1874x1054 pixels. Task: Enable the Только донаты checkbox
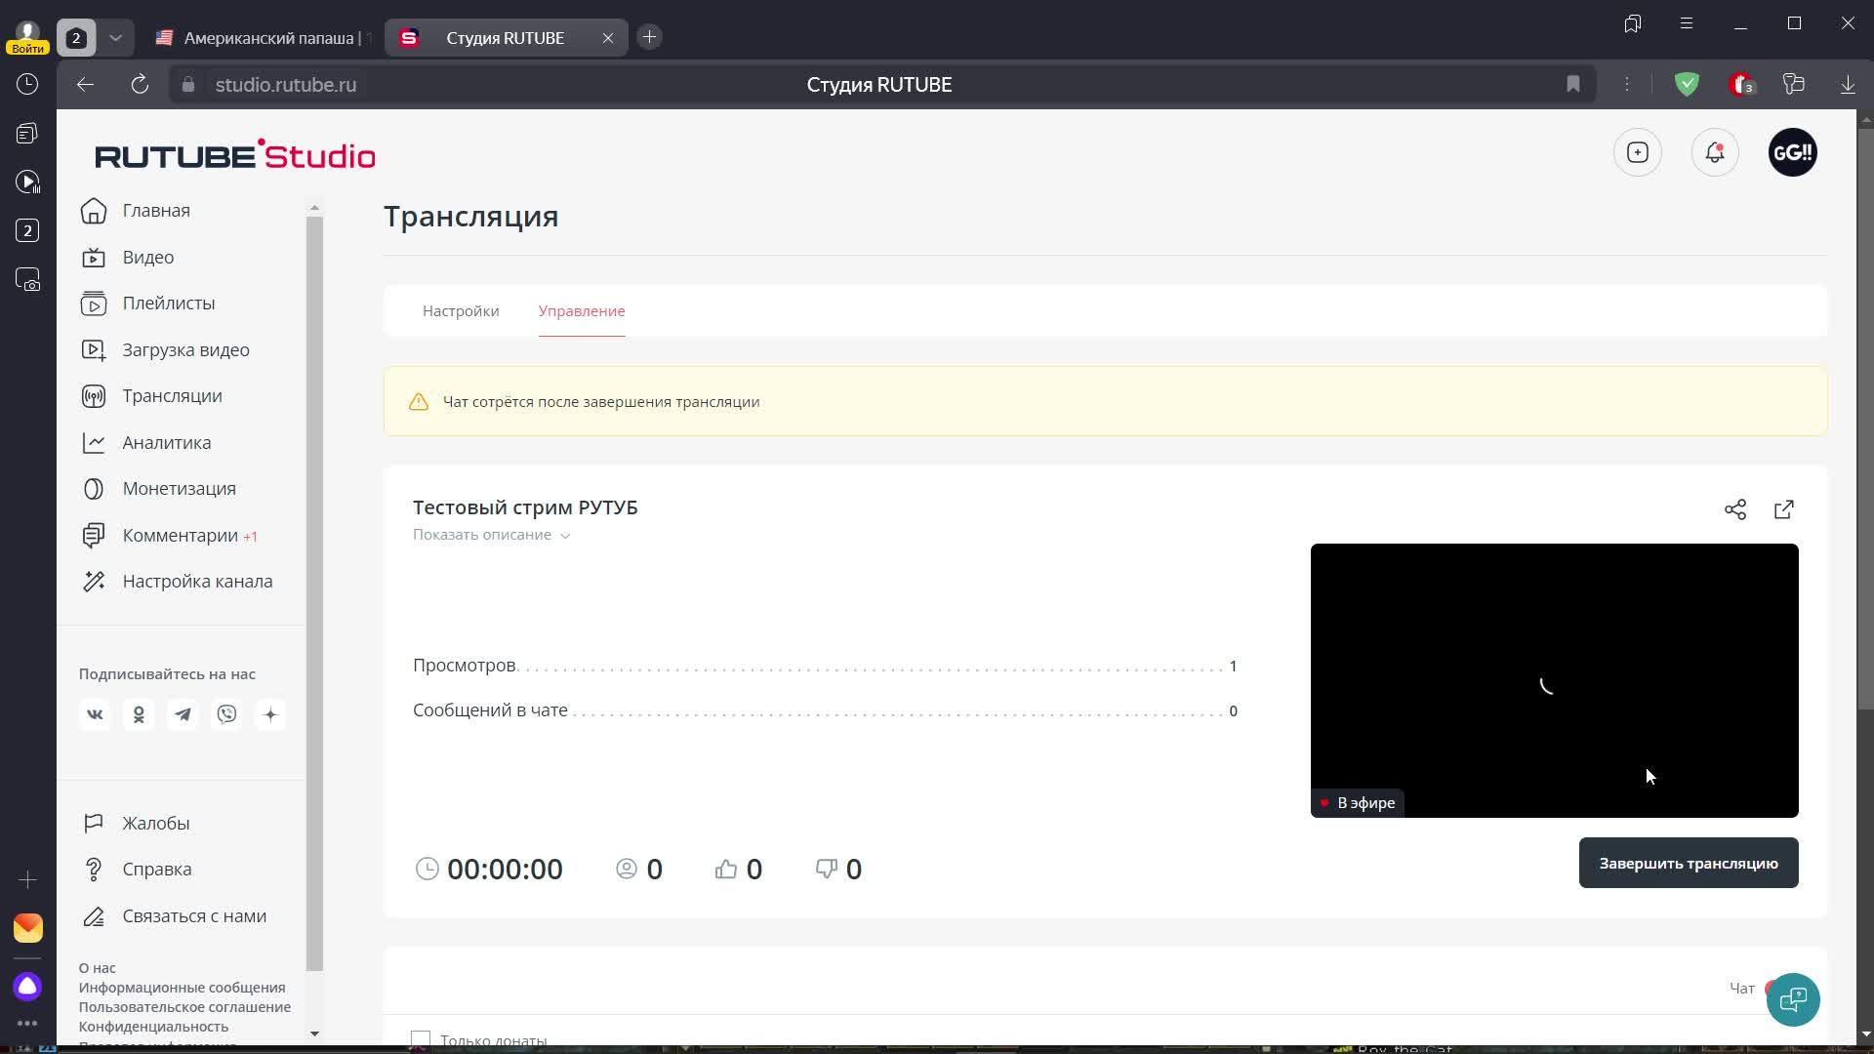click(x=421, y=1039)
